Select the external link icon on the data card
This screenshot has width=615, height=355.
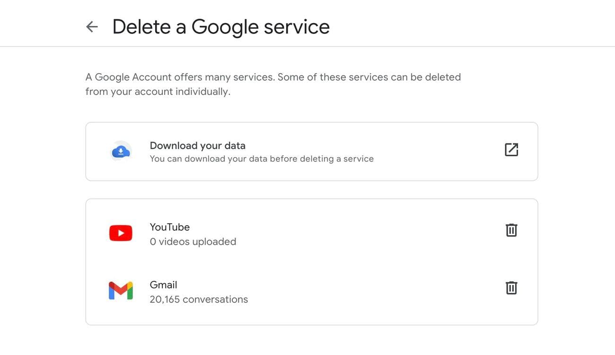(511, 149)
